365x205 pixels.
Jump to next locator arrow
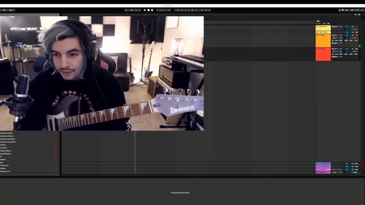(320, 23)
